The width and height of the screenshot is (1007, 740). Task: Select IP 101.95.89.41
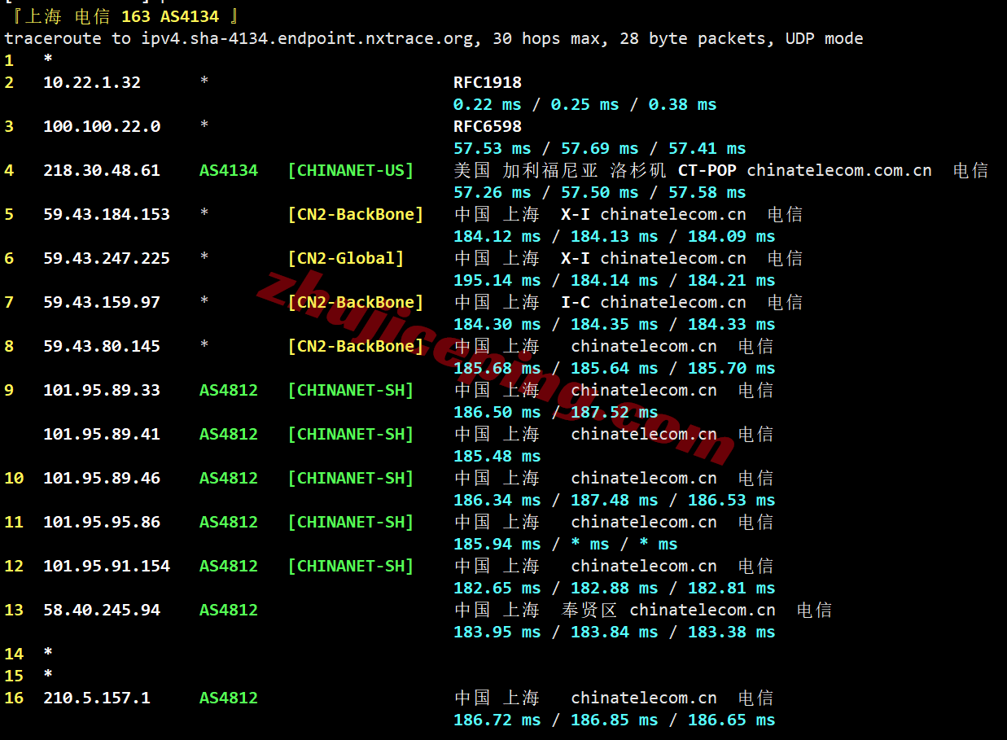[x=102, y=434]
